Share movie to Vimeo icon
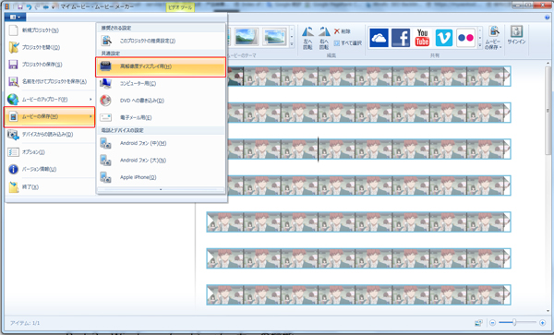 point(444,38)
